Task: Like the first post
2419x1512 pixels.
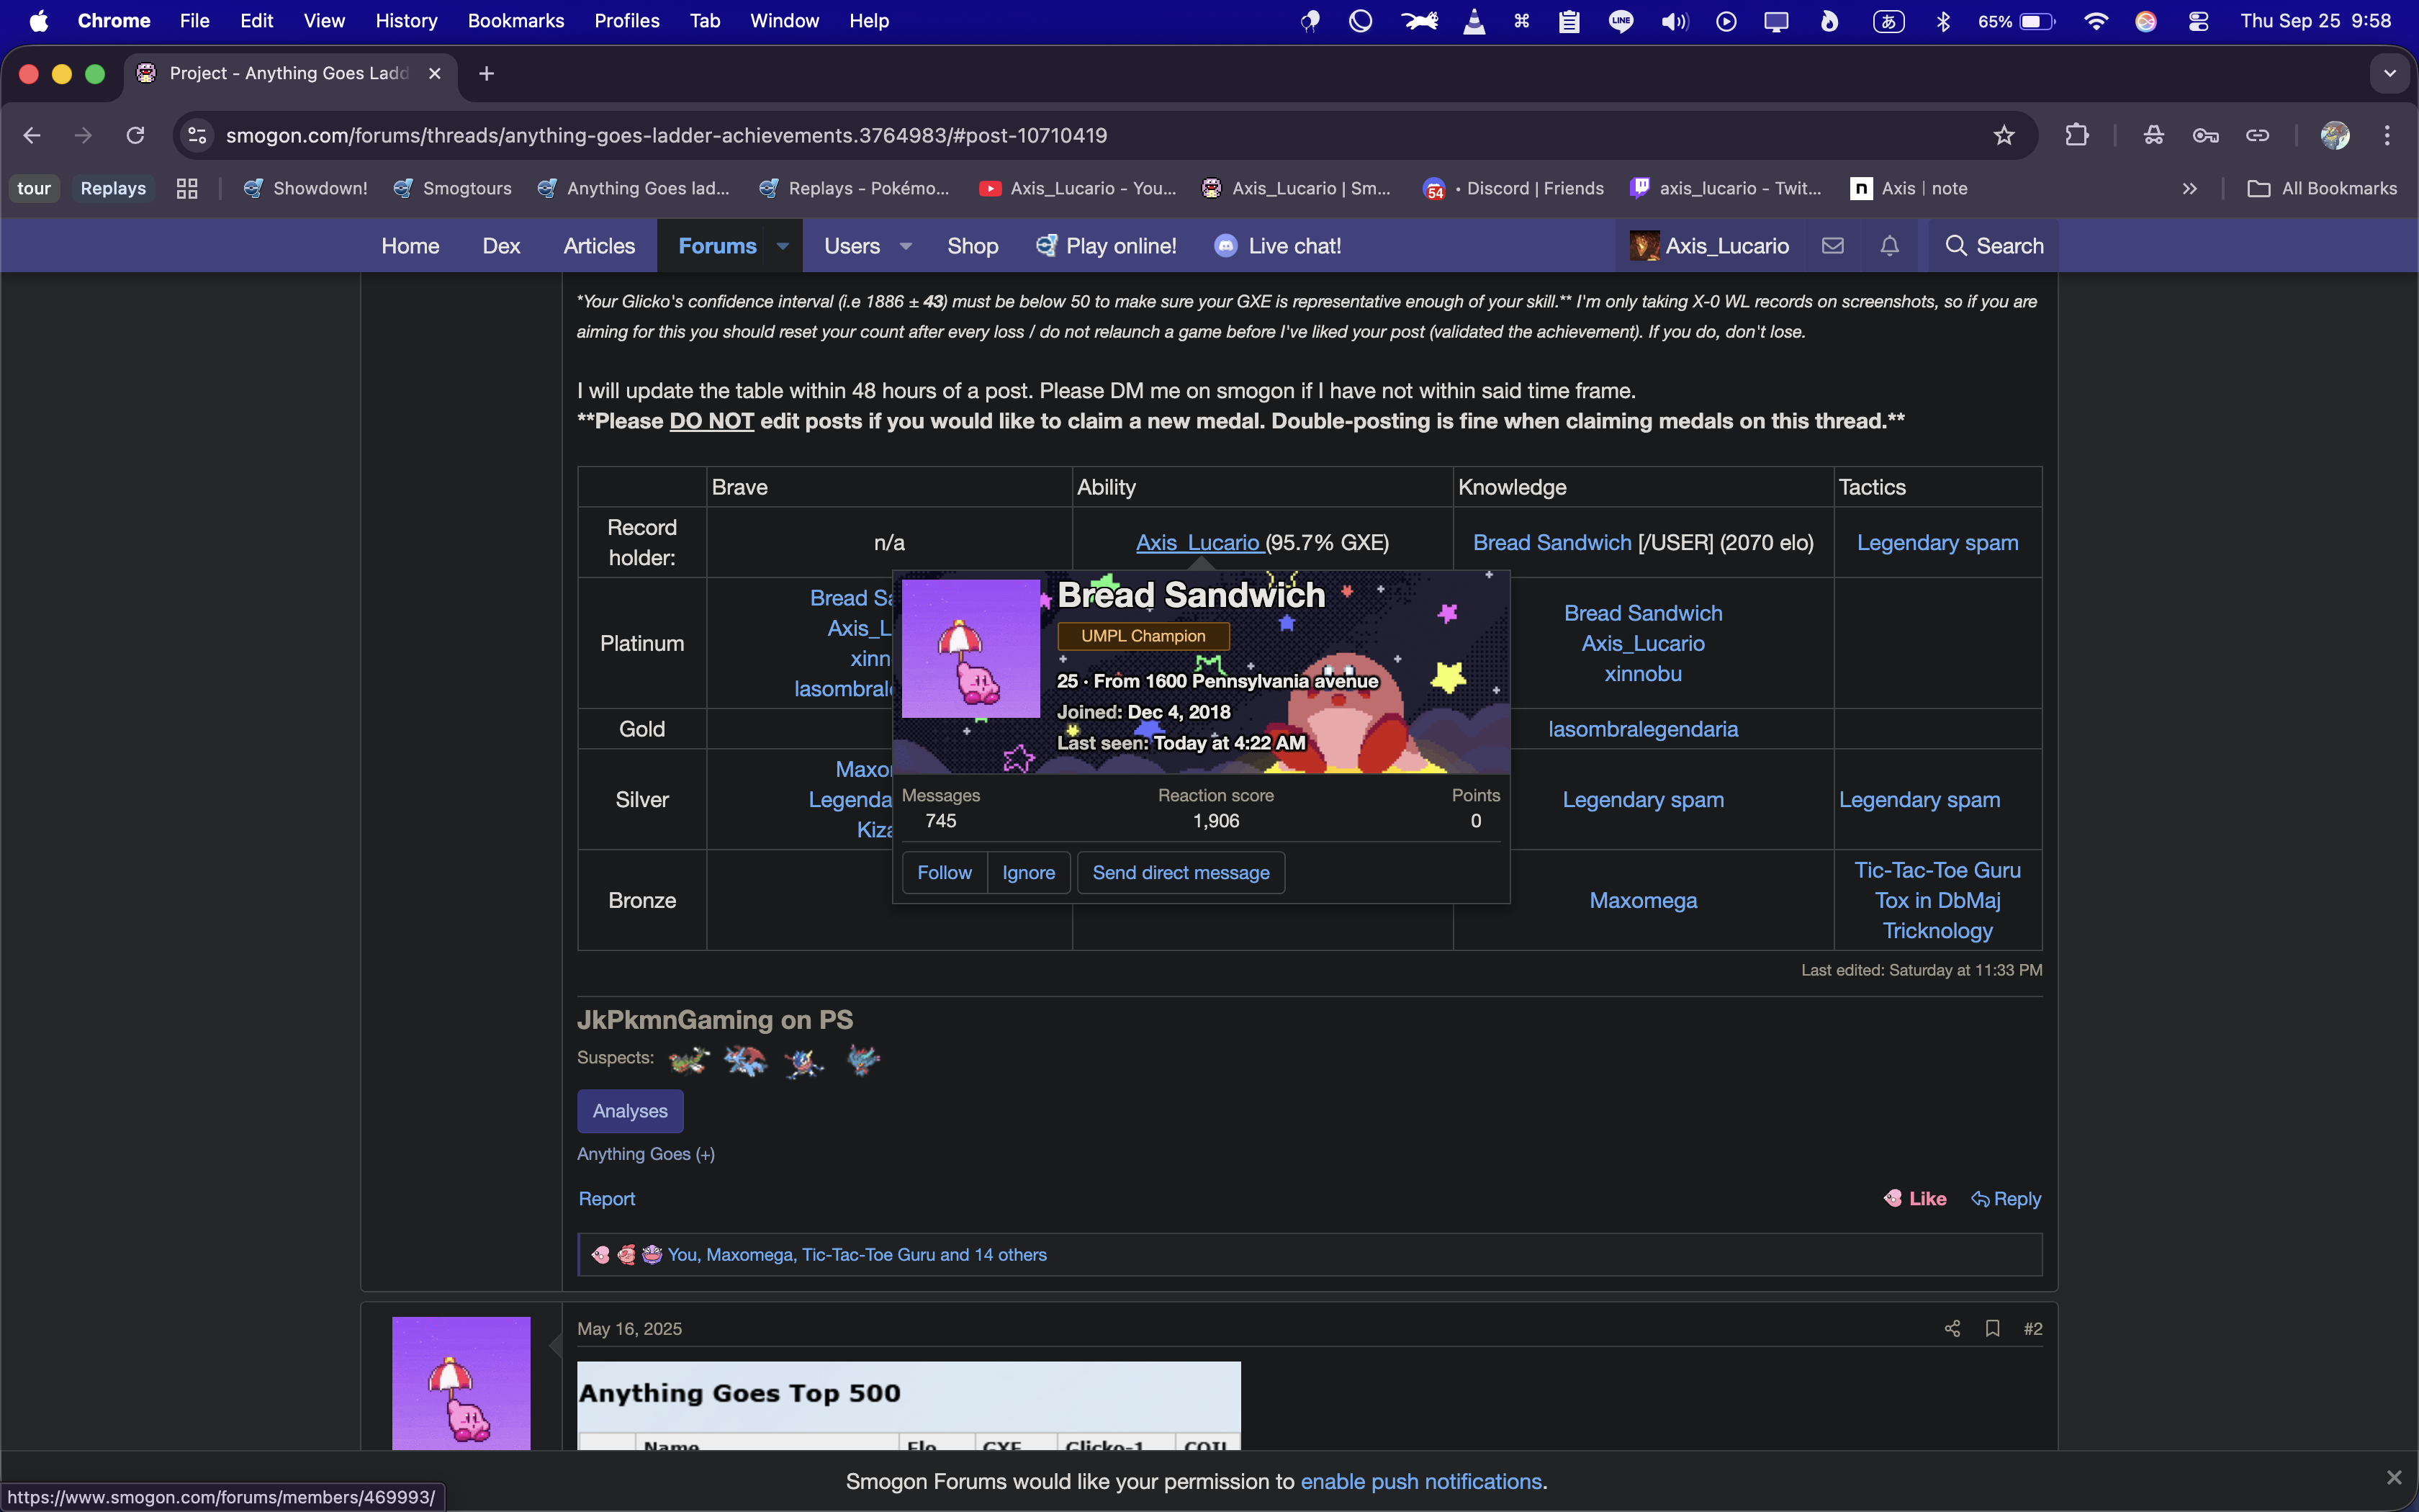Action: [x=1915, y=1198]
